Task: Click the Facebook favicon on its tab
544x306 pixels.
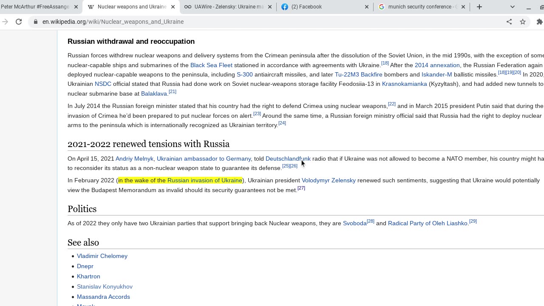Action: coord(285,7)
